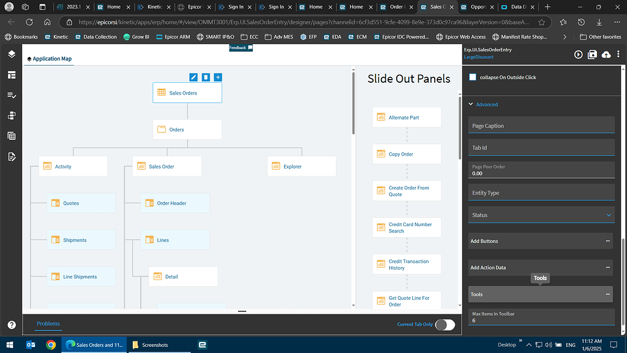Open the Grow BI bookmark

137,37
